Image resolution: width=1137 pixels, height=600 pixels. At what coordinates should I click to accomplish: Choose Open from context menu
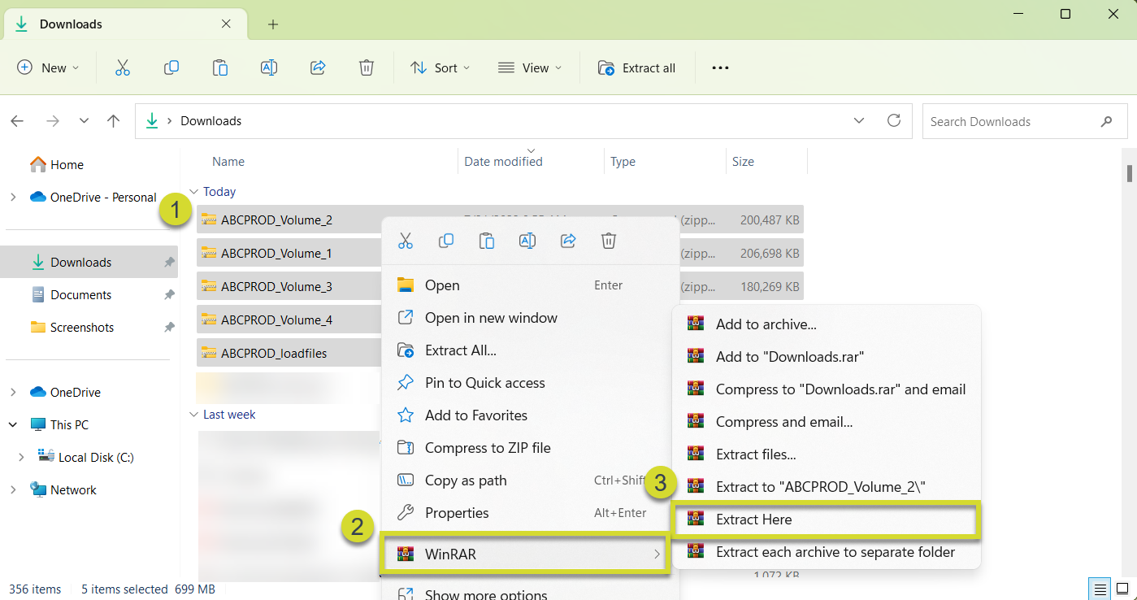coord(530,285)
